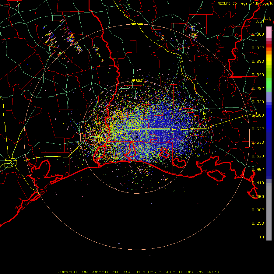The image size is (274, 274).
Task: Select the 0.253 scale value
Action: tap(258, 223)
